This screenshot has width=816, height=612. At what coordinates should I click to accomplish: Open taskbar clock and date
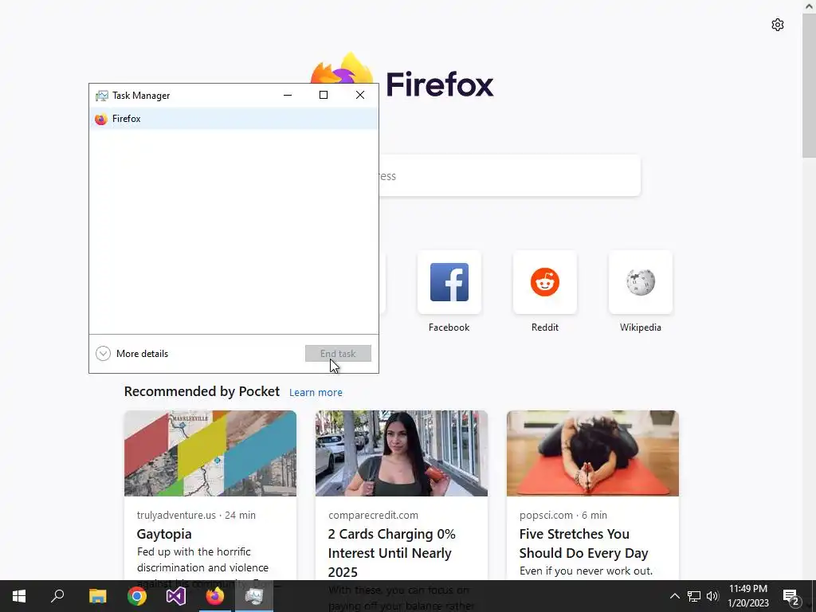[747, 596]
